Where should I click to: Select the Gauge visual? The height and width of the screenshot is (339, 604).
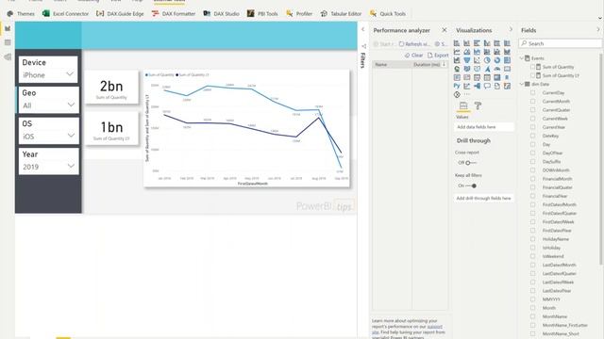pyautogui.click(x=497, y=69)
